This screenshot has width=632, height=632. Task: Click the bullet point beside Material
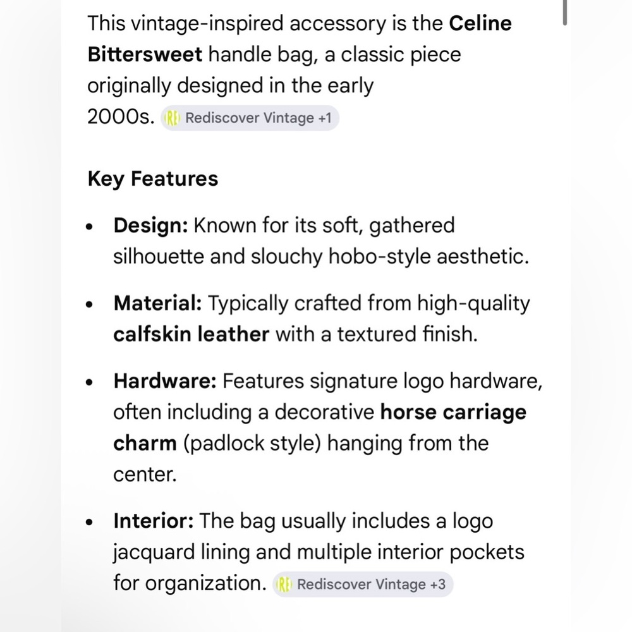coord(92,305)
